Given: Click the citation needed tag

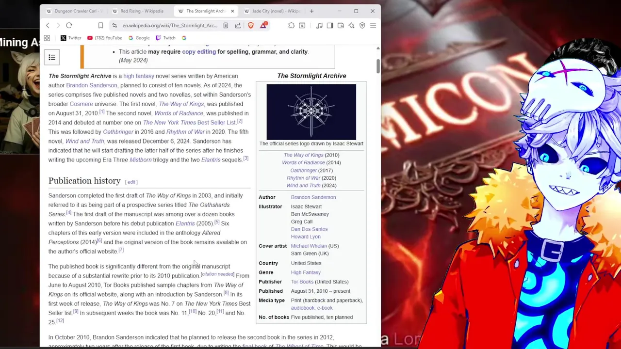Looking at the screenshot, I should 217,274.
